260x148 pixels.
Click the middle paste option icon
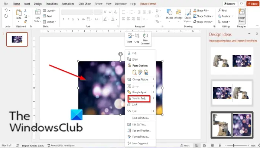pos(140,72)
